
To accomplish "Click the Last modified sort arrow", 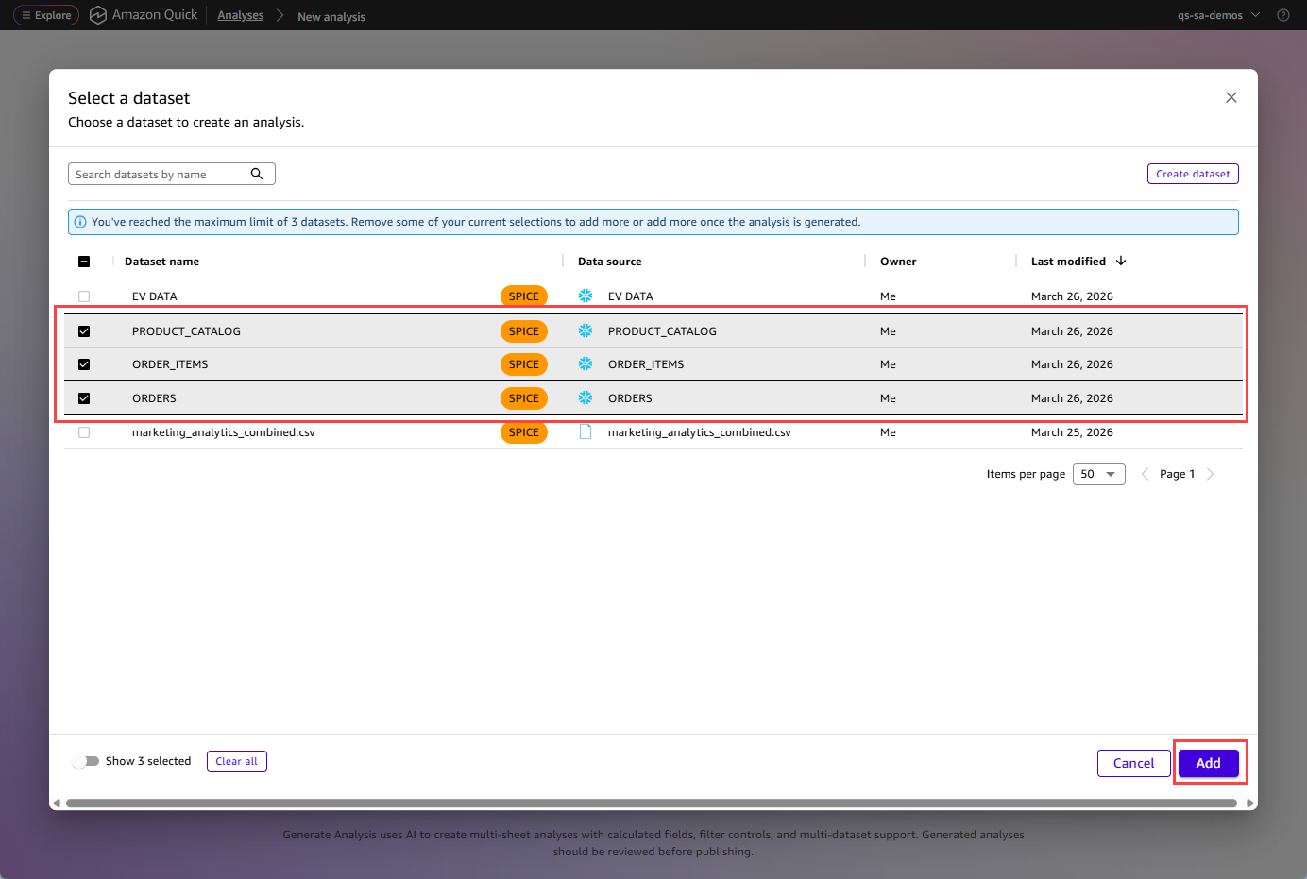I will coord(1122,261).
